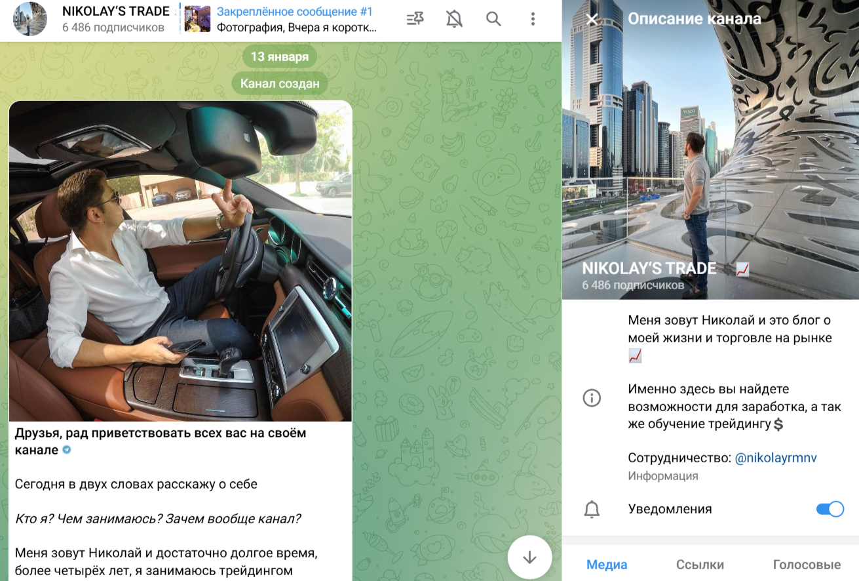The image size is (859, 581).
Task: Open search in the channel
Action: point(493,19)
